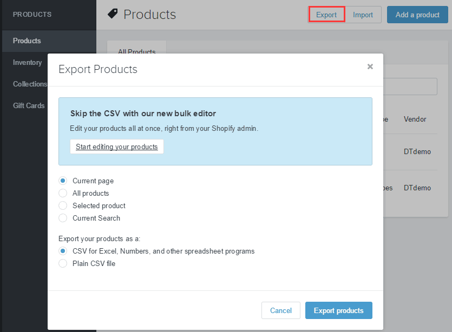
Task: Choose the Current Search radio option
Action: click(x=63, y=218)
